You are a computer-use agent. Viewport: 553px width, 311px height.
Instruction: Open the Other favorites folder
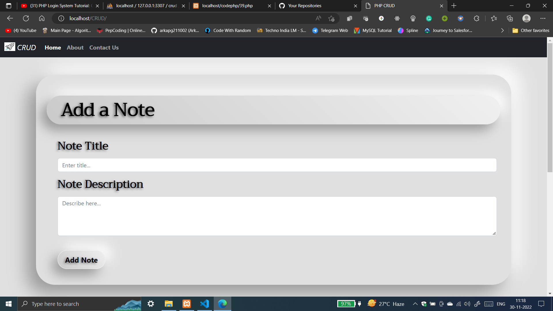pyautogui.click(x=531, y=31)
